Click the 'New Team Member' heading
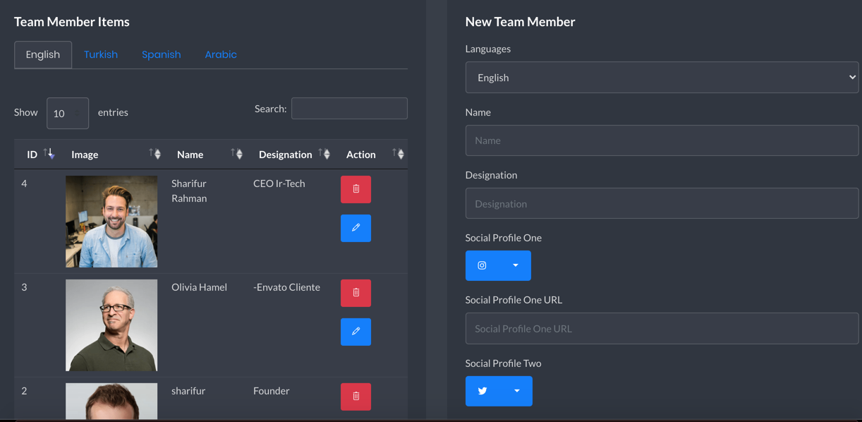This screenshot has width=862, height=422. click(x=521, y=22)
